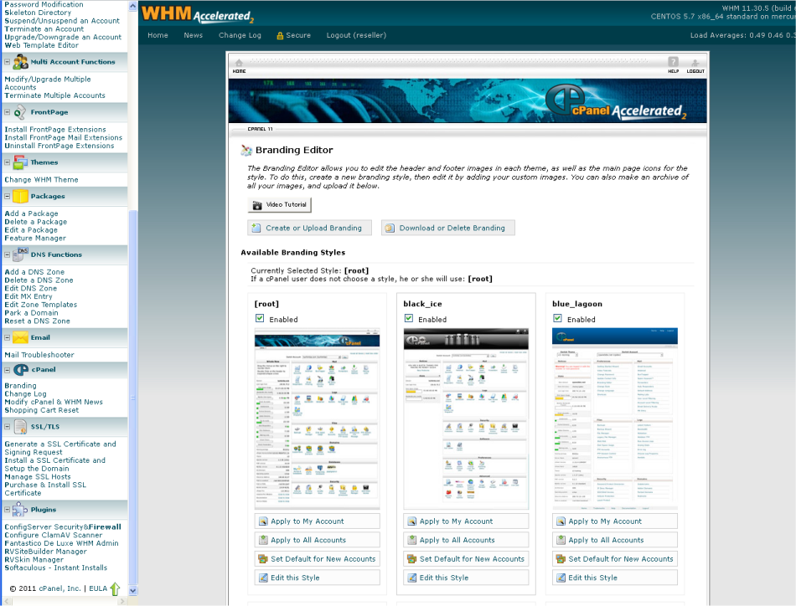Image resolution: width=796 pixels, height=606 pixels.
Task: Collapse the Multi Account Functions section
Action: pyautogui.click(x=7, y=62)
